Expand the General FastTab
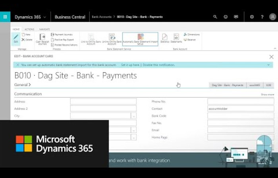This screenshot has width=278, height=178. [x=23, y=85]
